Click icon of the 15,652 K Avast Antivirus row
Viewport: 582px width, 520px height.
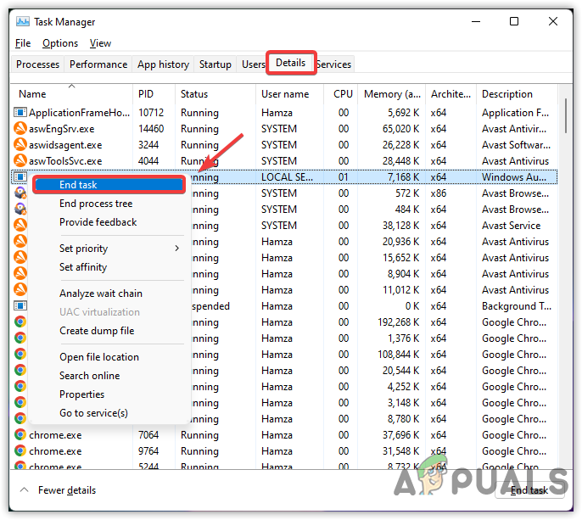point(20,257)
